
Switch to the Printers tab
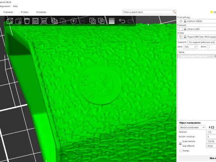(25, 12)
